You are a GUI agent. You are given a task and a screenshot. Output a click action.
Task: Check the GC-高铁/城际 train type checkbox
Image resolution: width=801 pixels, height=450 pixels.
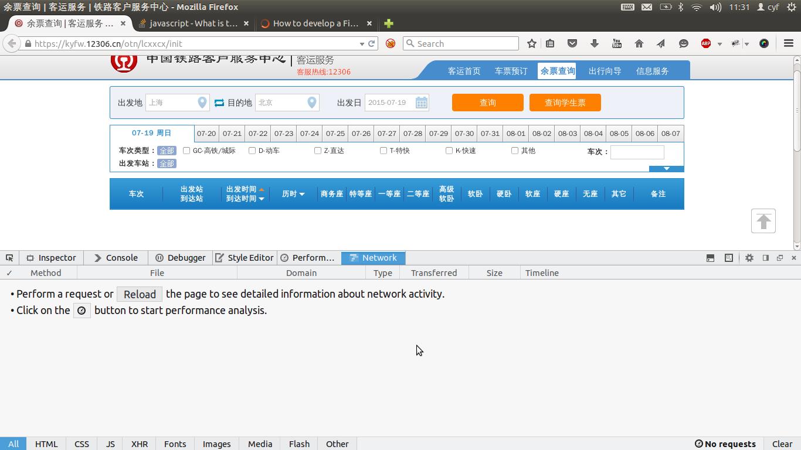186,151
